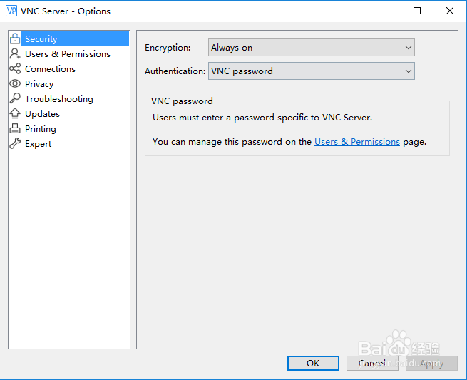467x380 pixels.
Task: Follow the Users & Permissions link
Action: tap(357, 142)
